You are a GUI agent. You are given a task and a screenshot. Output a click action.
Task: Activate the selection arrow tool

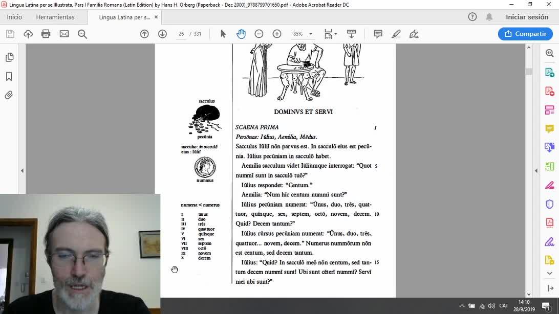point(223,34)
